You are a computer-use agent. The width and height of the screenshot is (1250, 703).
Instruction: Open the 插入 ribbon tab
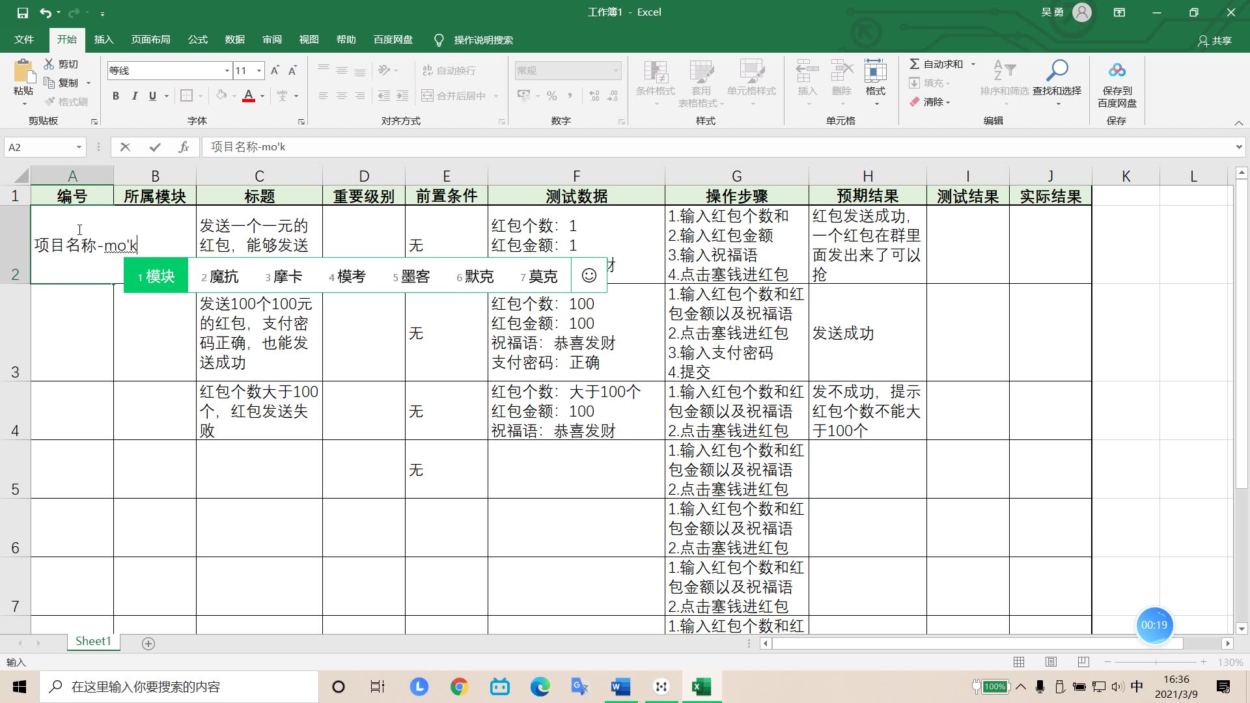(x=104, y=40)
